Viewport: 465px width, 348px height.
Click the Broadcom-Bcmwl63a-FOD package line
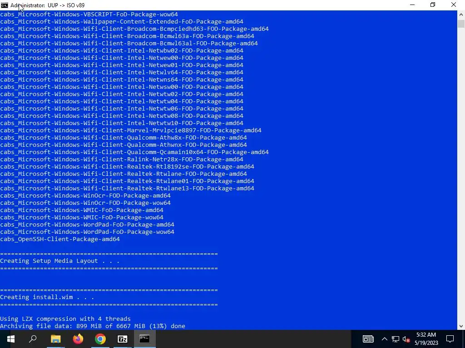(x=127, y=36)
